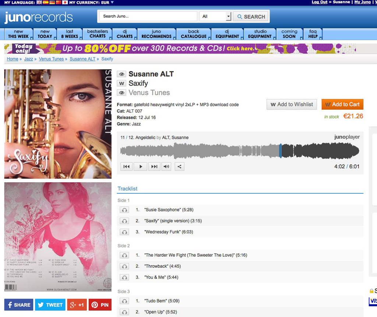This screenshot has width=377, height=317.
Task: Toggle the W wishlist icon beside Saxify
Action: coord(121,84)
